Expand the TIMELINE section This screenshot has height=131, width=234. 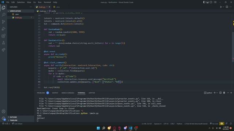(20, 120)
